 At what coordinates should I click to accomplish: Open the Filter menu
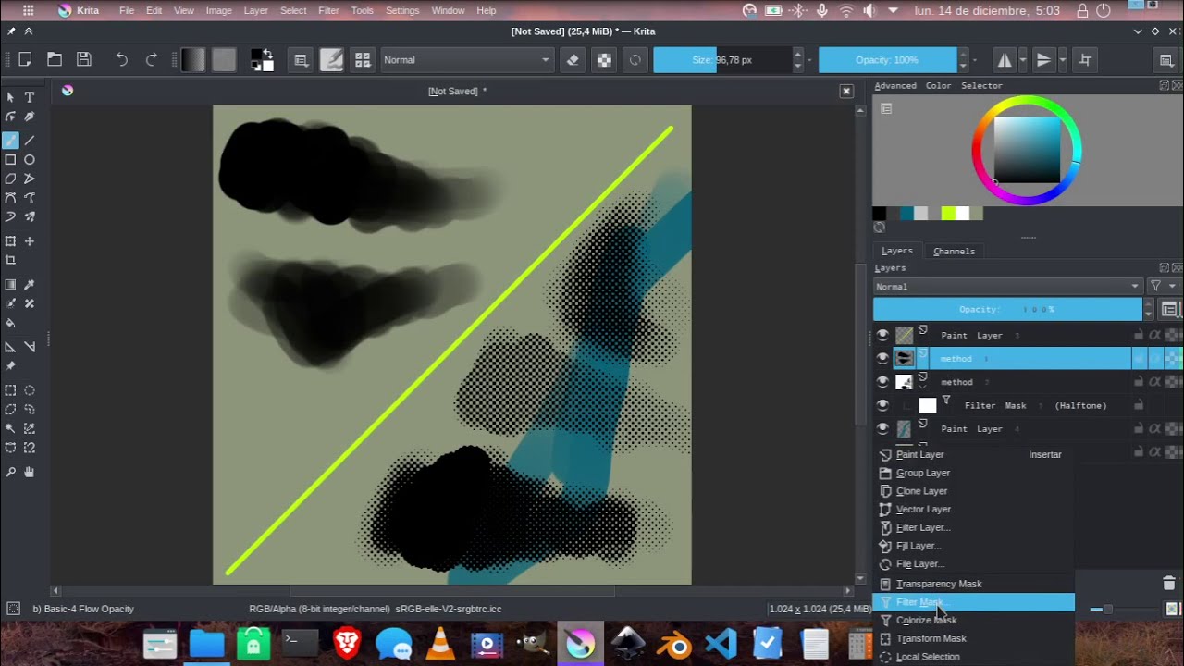(x=328, y=10)
